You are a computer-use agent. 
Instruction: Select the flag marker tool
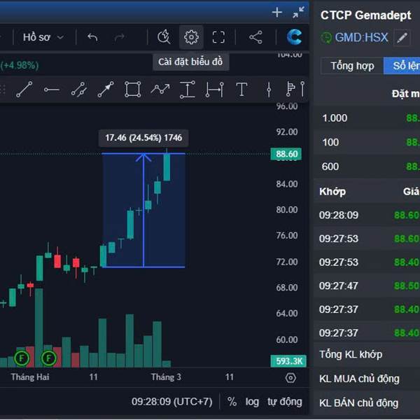click(290, 89)
